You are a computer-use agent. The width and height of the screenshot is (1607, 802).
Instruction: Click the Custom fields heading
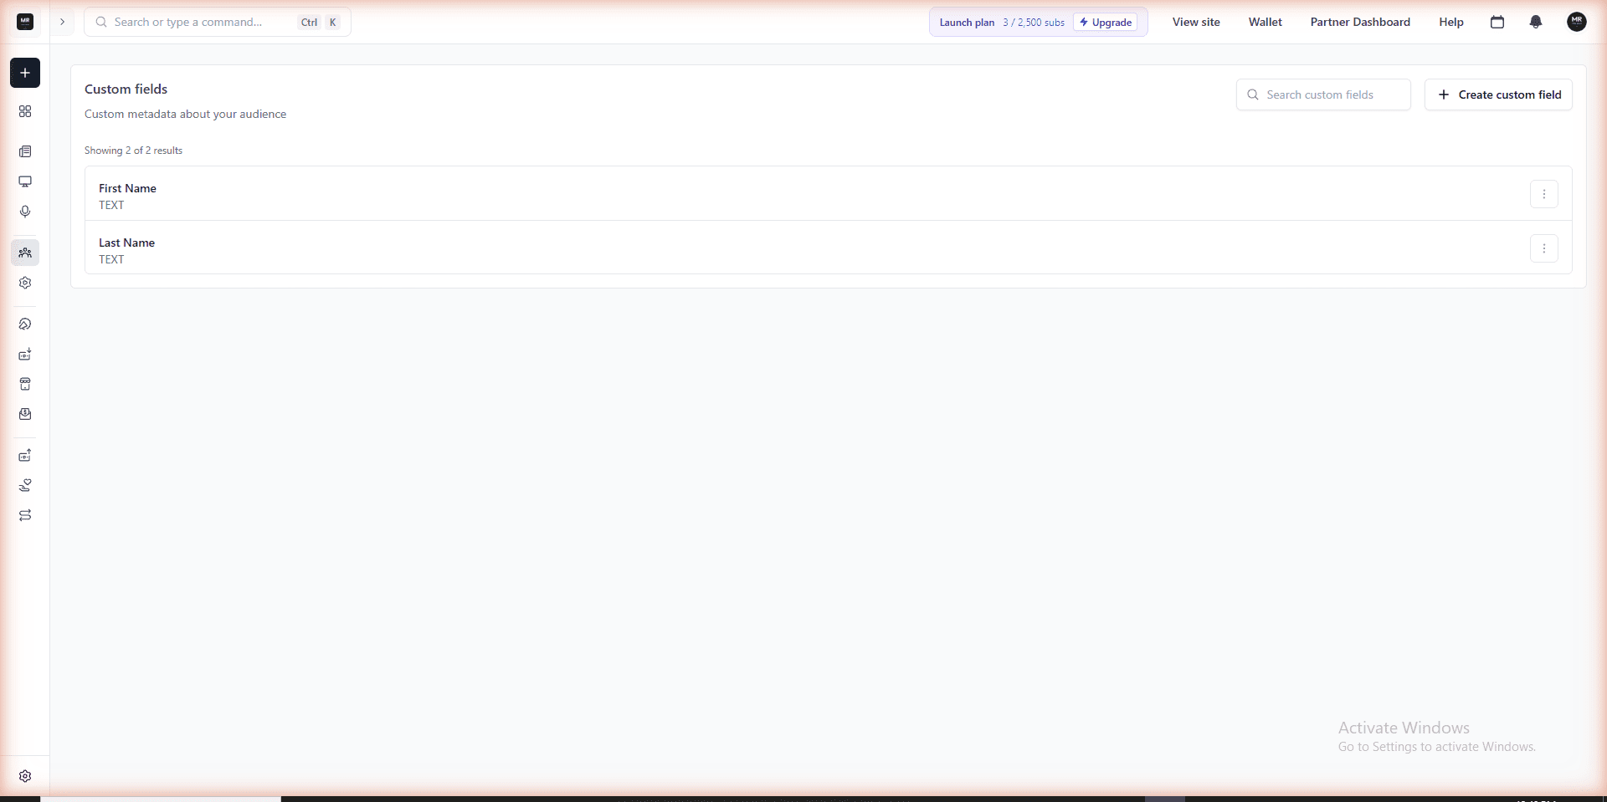[126, 89]
